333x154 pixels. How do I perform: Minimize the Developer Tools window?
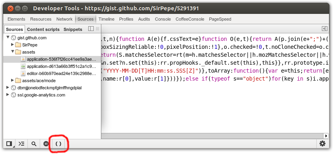(x=17, y=8)
